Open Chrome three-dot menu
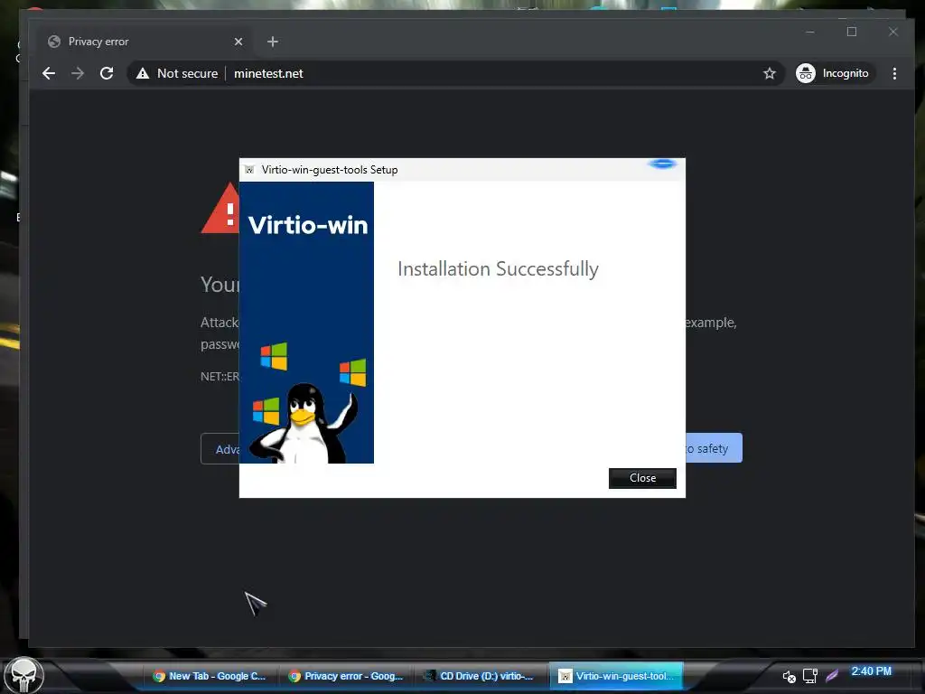Screen dimensions: 925x694 tap(894, 73)
